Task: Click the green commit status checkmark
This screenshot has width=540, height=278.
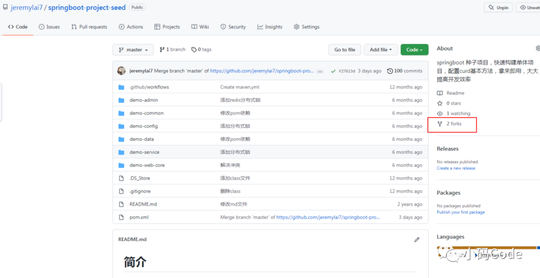Action: click(x=333, y=71)
